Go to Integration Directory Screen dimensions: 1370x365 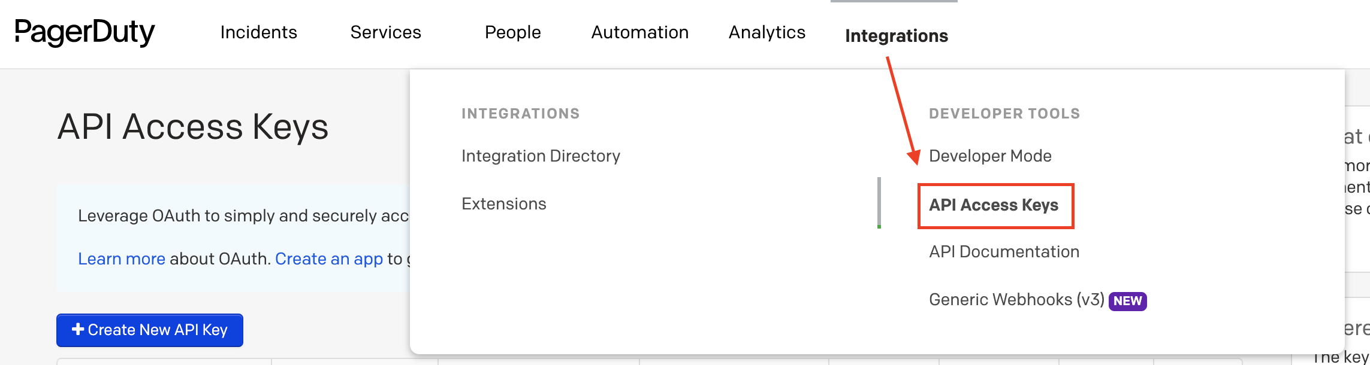click(x=541, y=156)
